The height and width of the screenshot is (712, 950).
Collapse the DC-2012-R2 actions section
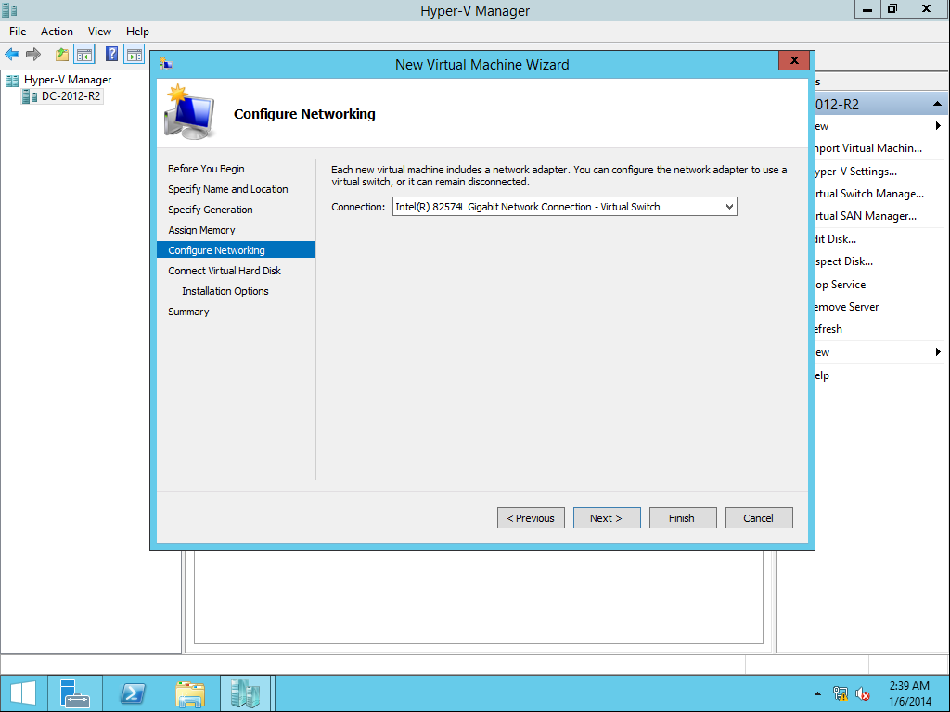point(937,104)
